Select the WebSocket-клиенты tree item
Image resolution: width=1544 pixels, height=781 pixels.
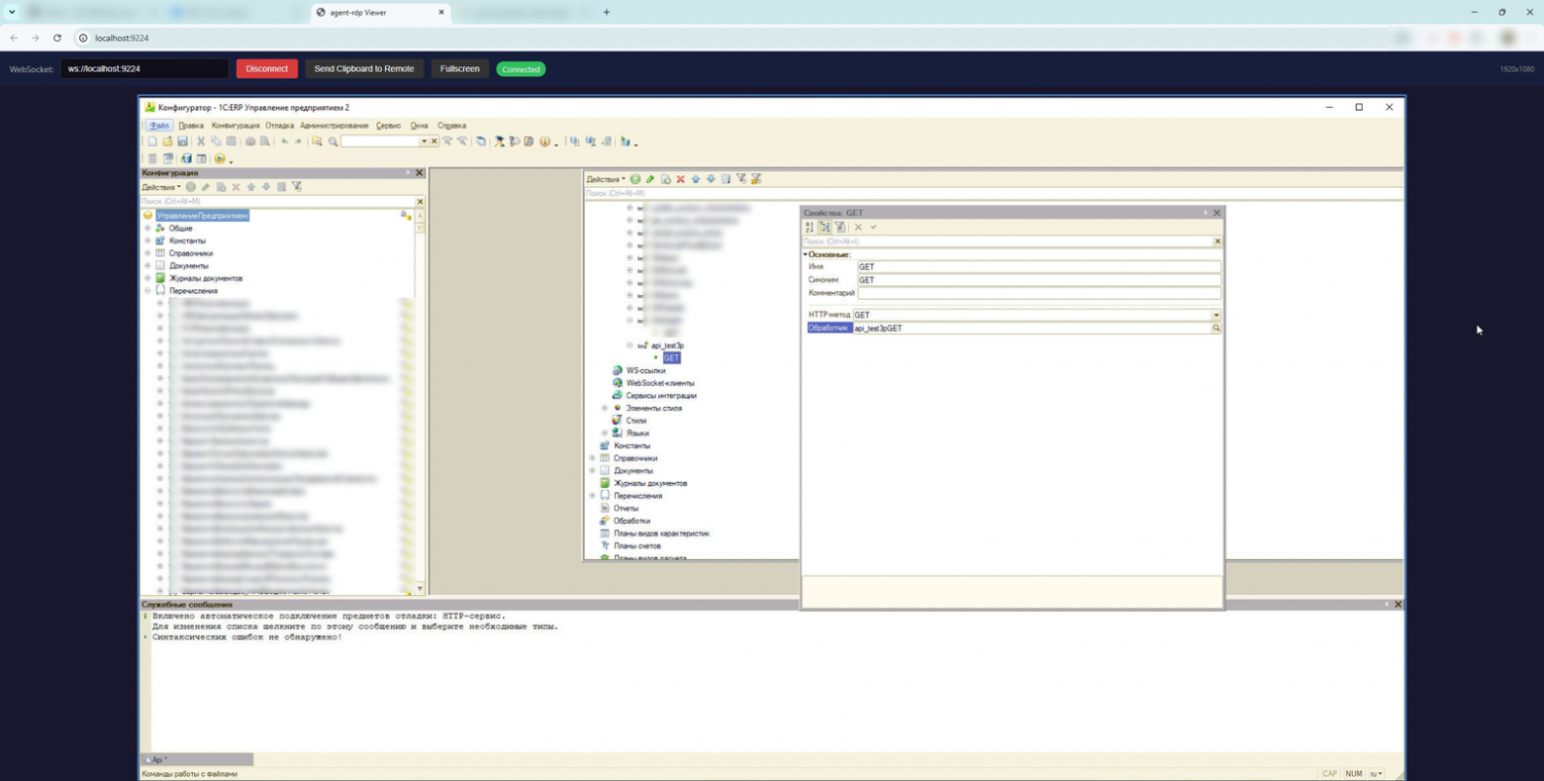[x=660, y=383]
